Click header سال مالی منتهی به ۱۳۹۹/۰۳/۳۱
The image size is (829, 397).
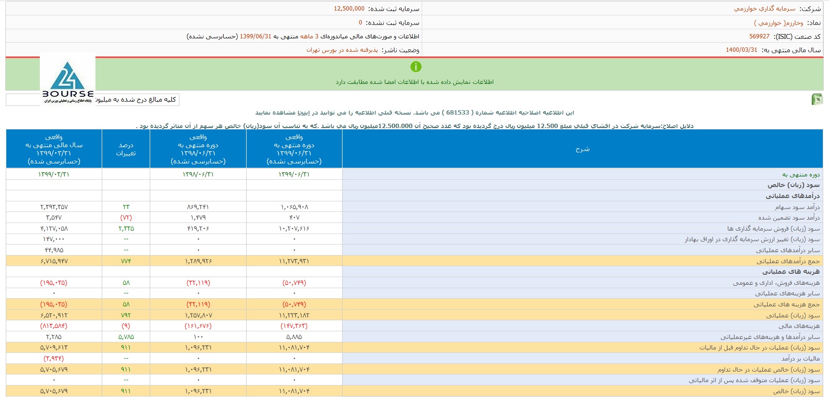(54, 149)
